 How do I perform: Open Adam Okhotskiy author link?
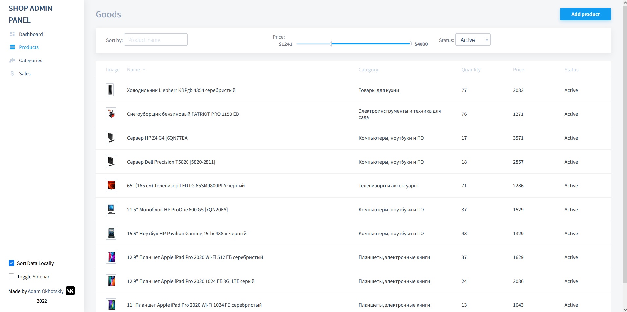[x=46, y=291]
